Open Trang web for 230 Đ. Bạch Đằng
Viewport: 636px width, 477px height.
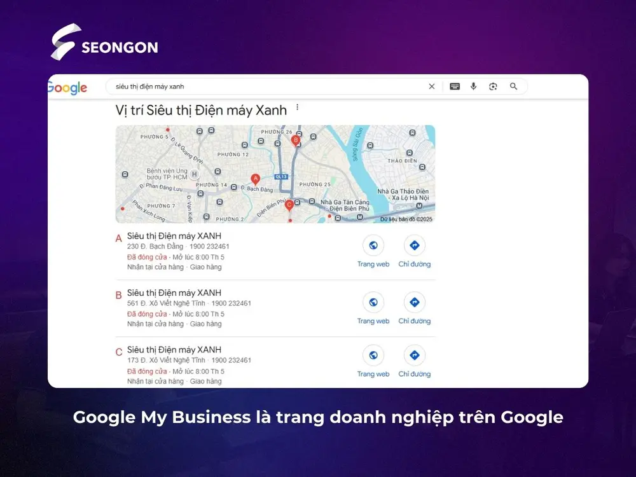click(373, 251)
